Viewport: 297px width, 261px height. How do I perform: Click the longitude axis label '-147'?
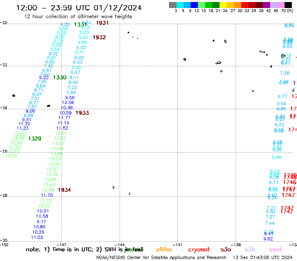click(x=61, y=245)
